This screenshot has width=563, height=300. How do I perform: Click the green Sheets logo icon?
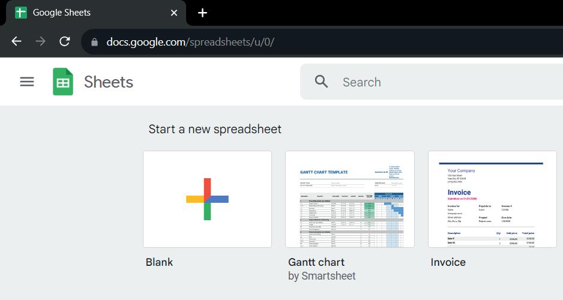[x=63, y=82]
